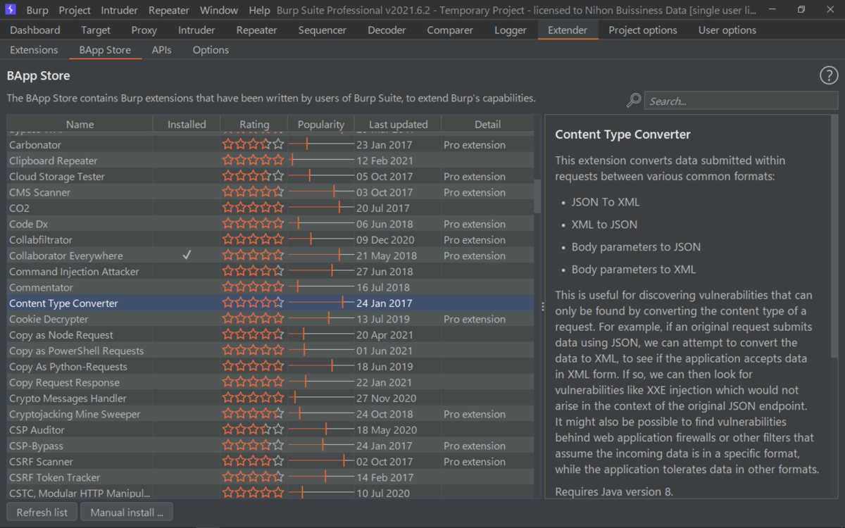The width and height of the screenshot is (845, 528).
Task: Click the Search input field
Action: click(x=741, y=101)
